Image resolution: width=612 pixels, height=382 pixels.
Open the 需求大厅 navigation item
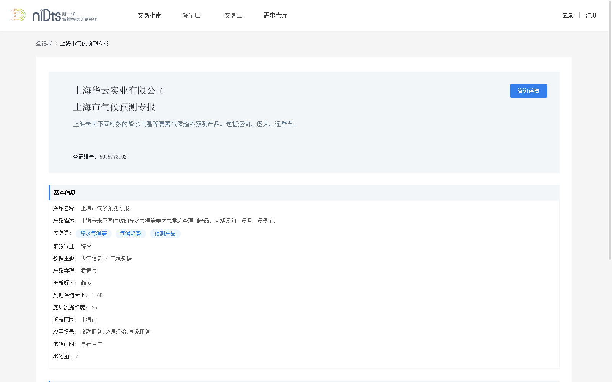click(275, 15)
